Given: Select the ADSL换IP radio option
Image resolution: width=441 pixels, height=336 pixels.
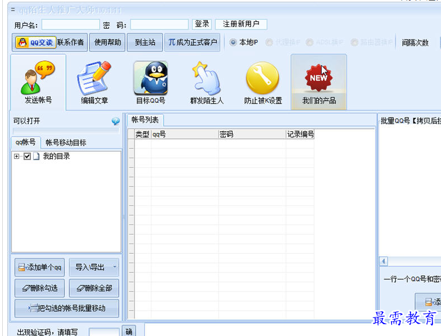Looking at the screenshot, I should coord(310,42).
